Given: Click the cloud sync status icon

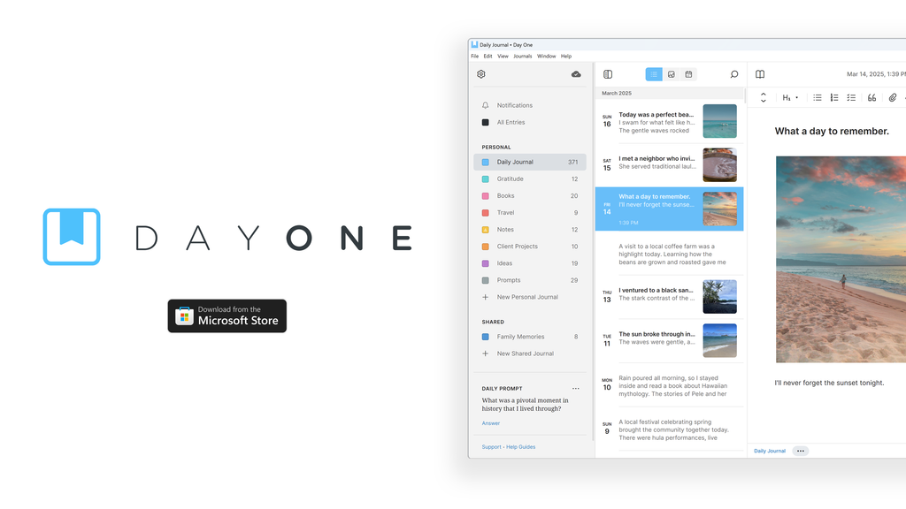Looking at the screenshot, I should click(x=576, y=74).
